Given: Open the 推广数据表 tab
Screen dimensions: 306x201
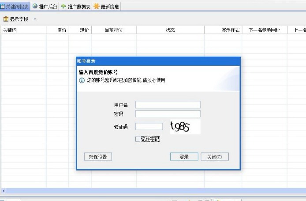Looking at the screenshot, I should (75, 7).
